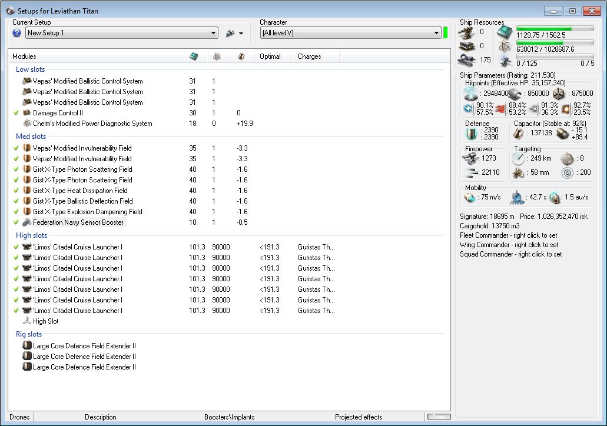Click the powergrid usage progress bar
The height and width of the screenshot is (426, 607).
(555, 42)
